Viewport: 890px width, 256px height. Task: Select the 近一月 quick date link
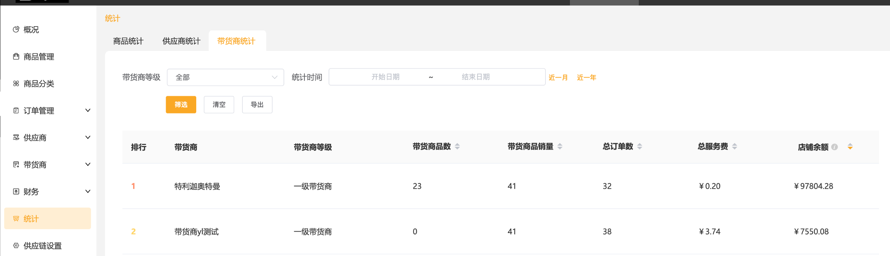558,77
